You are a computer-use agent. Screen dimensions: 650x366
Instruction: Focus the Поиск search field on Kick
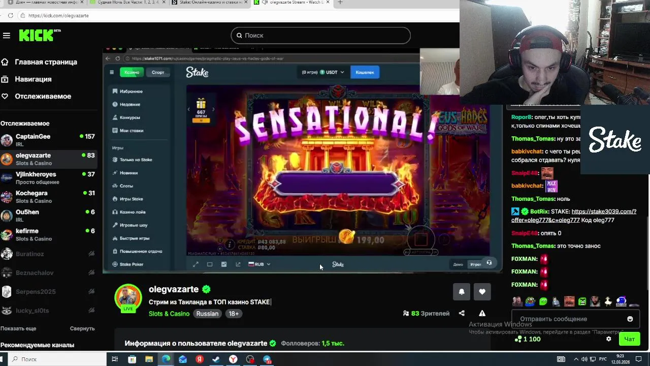tap(320, 36)
